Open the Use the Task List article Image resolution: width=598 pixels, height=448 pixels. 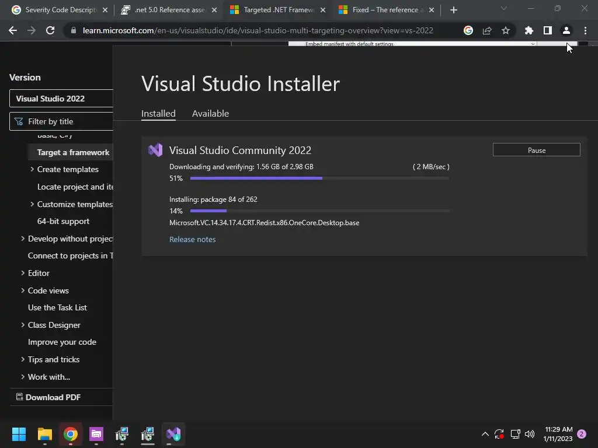tap(57, 307)
